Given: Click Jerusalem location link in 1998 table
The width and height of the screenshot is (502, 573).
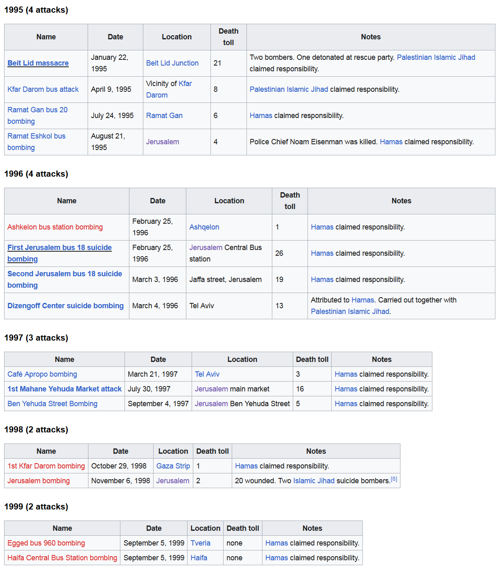Looking at the screenshot, I should click(173, 481).
